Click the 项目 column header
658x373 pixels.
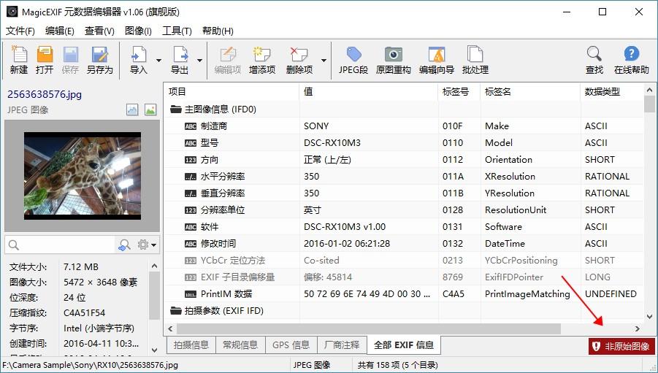pos(232,92)
